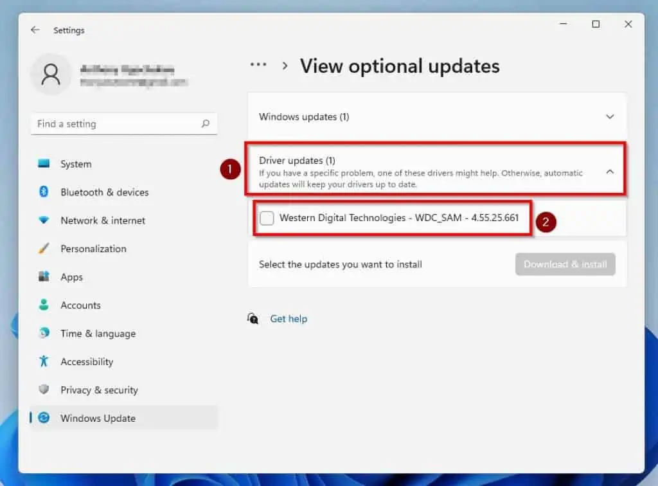Click 'Select the updates you want to install' text
The image size is (658, 486).
341,264
